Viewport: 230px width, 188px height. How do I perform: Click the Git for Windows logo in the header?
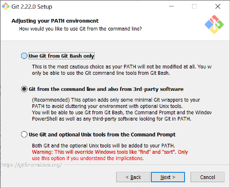(214, 24)
